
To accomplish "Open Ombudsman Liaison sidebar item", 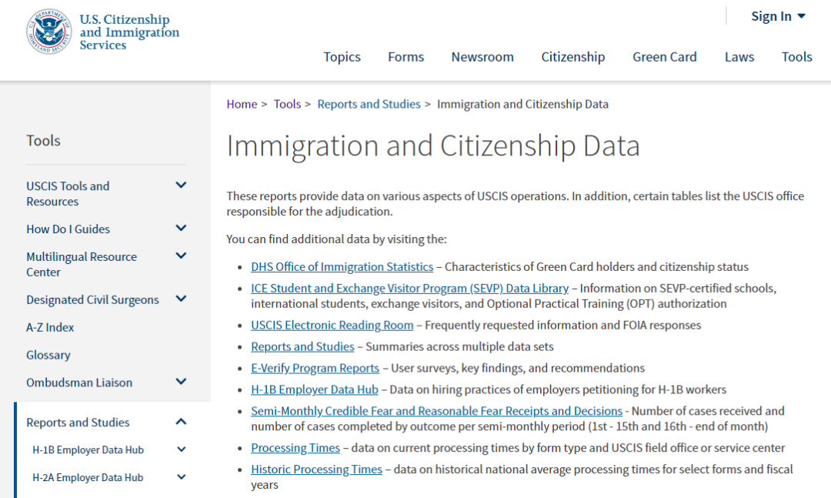I will (79, 383).
